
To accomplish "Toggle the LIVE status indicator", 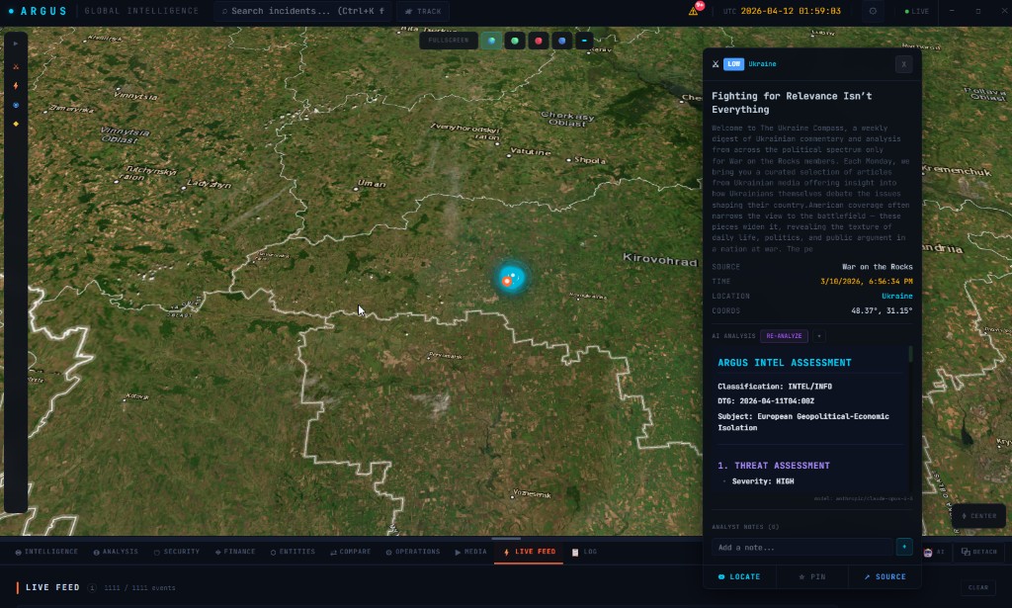I will coord(916,11).
